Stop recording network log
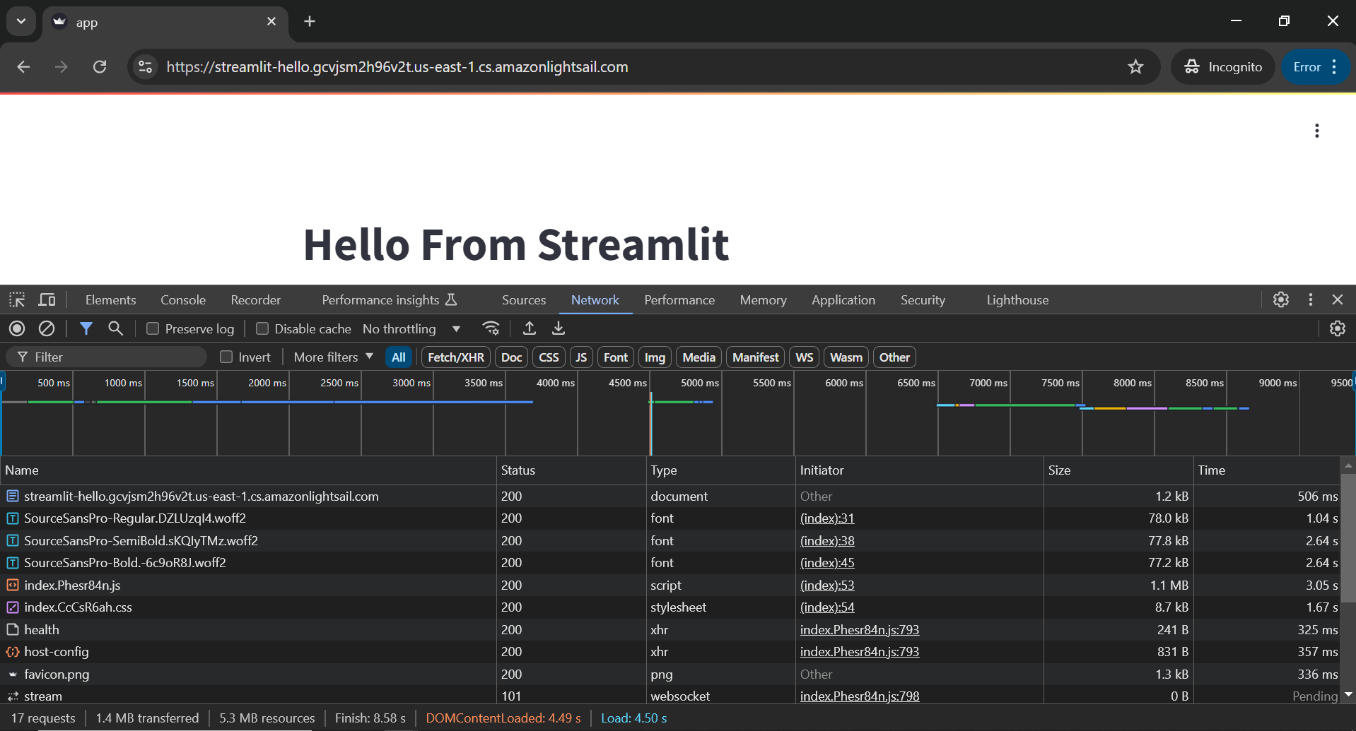 click(x=17, y=328)
